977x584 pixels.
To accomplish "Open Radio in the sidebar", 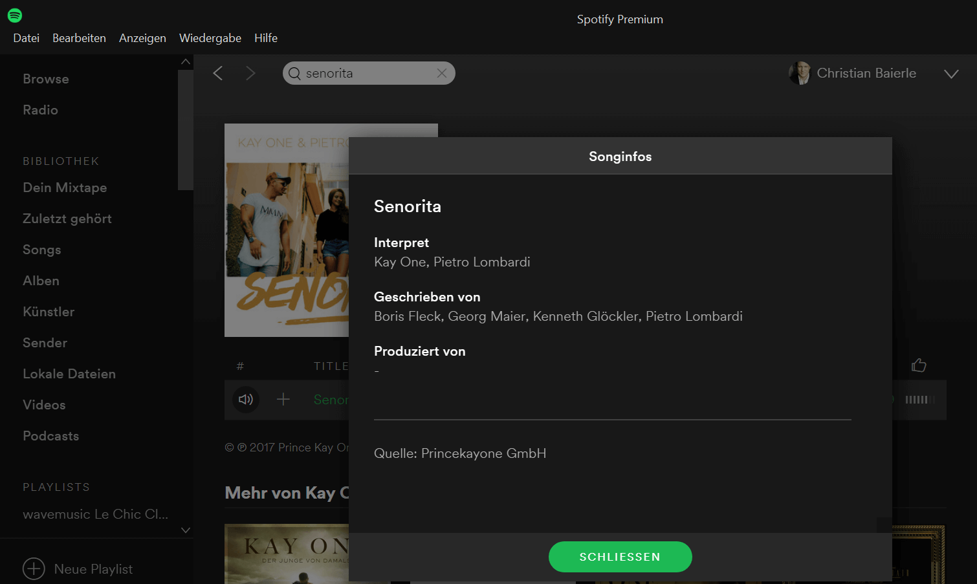I will pos(40,110).
